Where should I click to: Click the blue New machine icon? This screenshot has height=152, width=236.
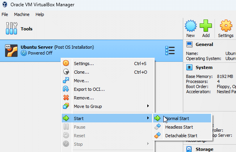pyautogui.click(x=191, y=26)
